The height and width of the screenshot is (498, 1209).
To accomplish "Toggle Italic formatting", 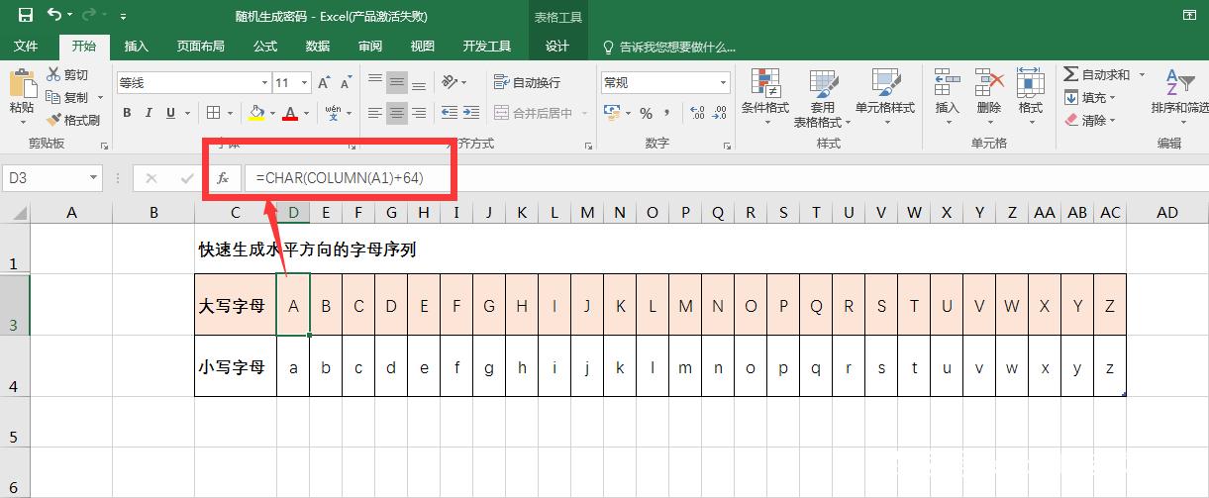I will [149, 113].
